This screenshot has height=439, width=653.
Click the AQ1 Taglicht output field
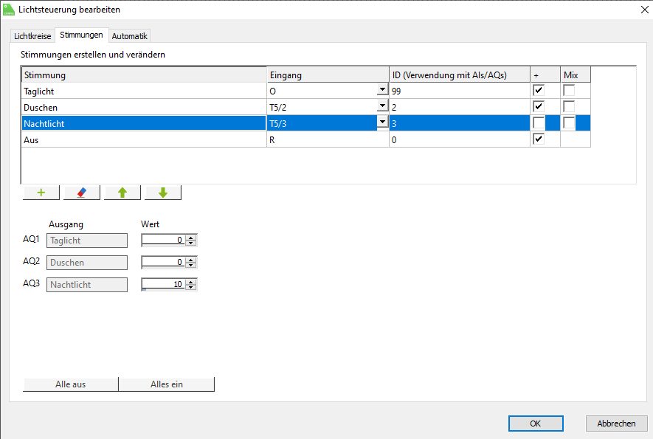click(87, 241)
